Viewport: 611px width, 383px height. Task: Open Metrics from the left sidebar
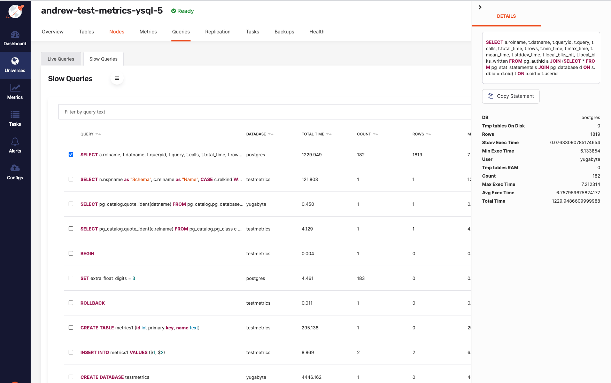click(15, 92)
